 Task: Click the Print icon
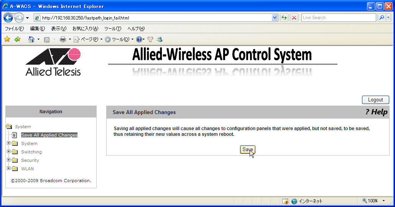pos(63,39)
